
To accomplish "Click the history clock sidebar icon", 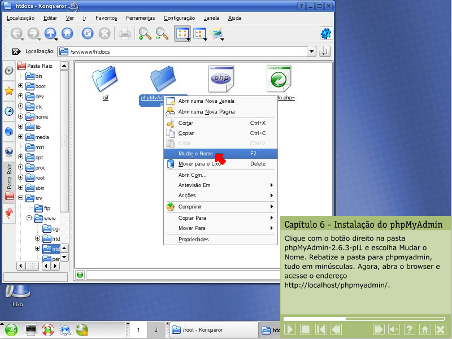I will tap(9, 111).
